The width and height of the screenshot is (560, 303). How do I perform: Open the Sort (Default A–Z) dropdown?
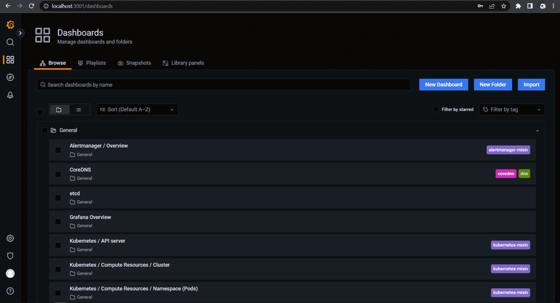tap(137, 110)
